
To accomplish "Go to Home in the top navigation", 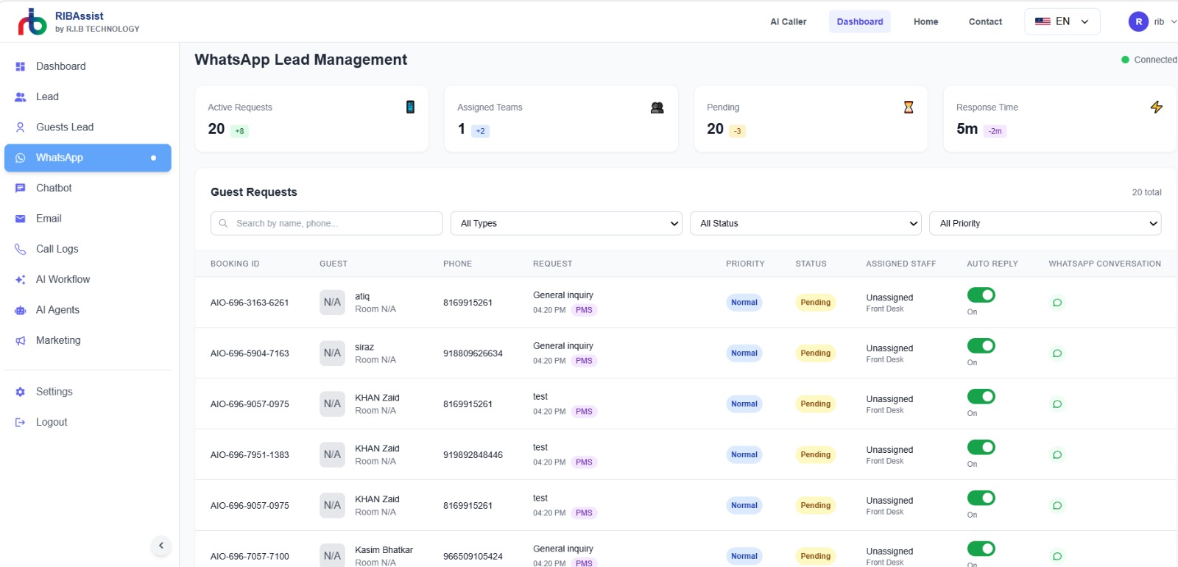I will 926,21.
